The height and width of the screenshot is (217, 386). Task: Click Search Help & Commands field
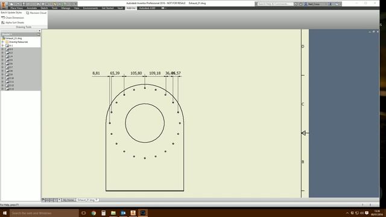(275, 4)
